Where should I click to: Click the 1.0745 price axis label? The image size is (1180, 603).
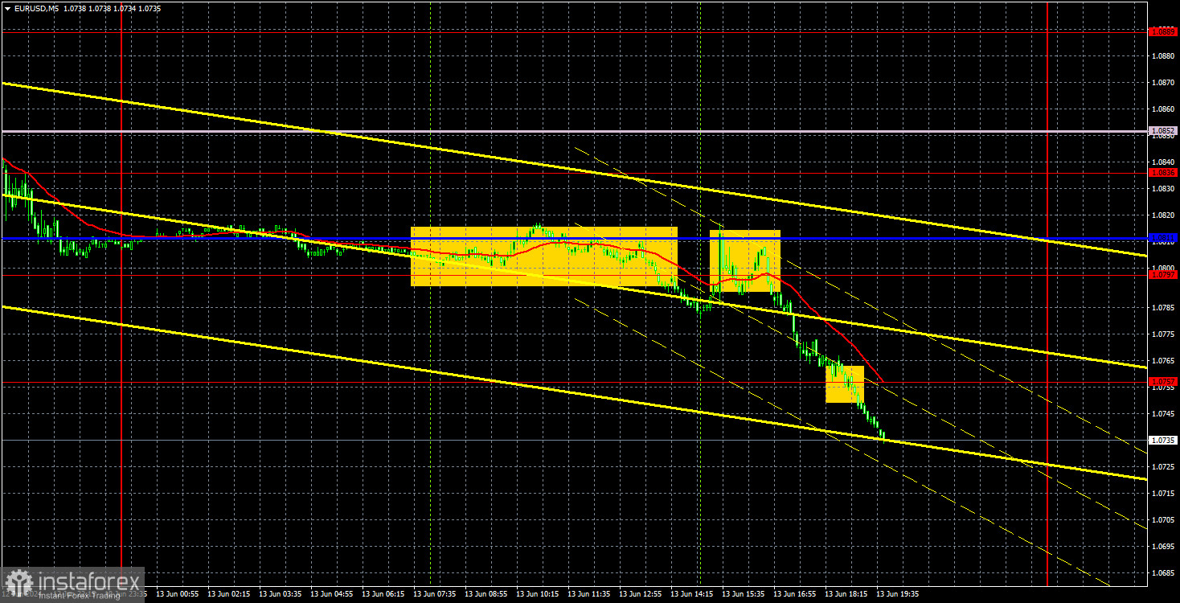click(x=1163, y=414)
